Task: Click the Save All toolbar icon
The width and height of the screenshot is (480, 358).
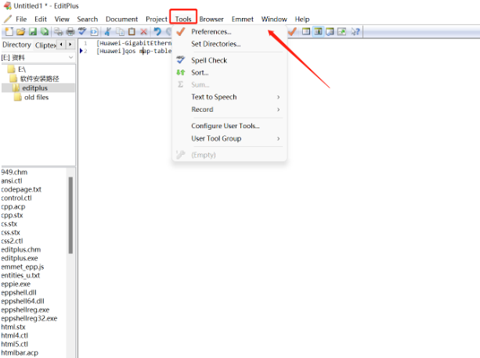Action: (45, 31)
